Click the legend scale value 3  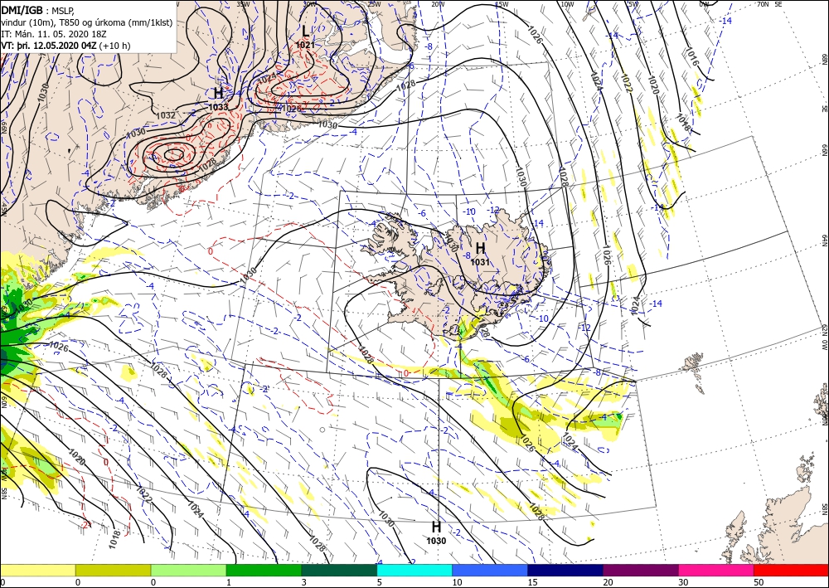tap(304, 583)
